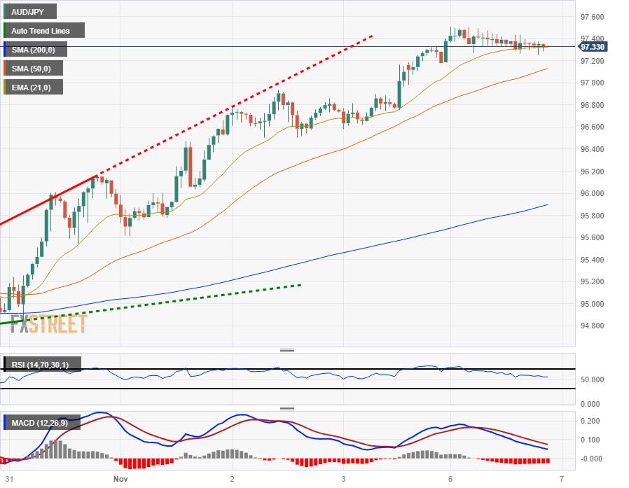
Task: Select the Nov date marker on time axis
Action: 120,479
